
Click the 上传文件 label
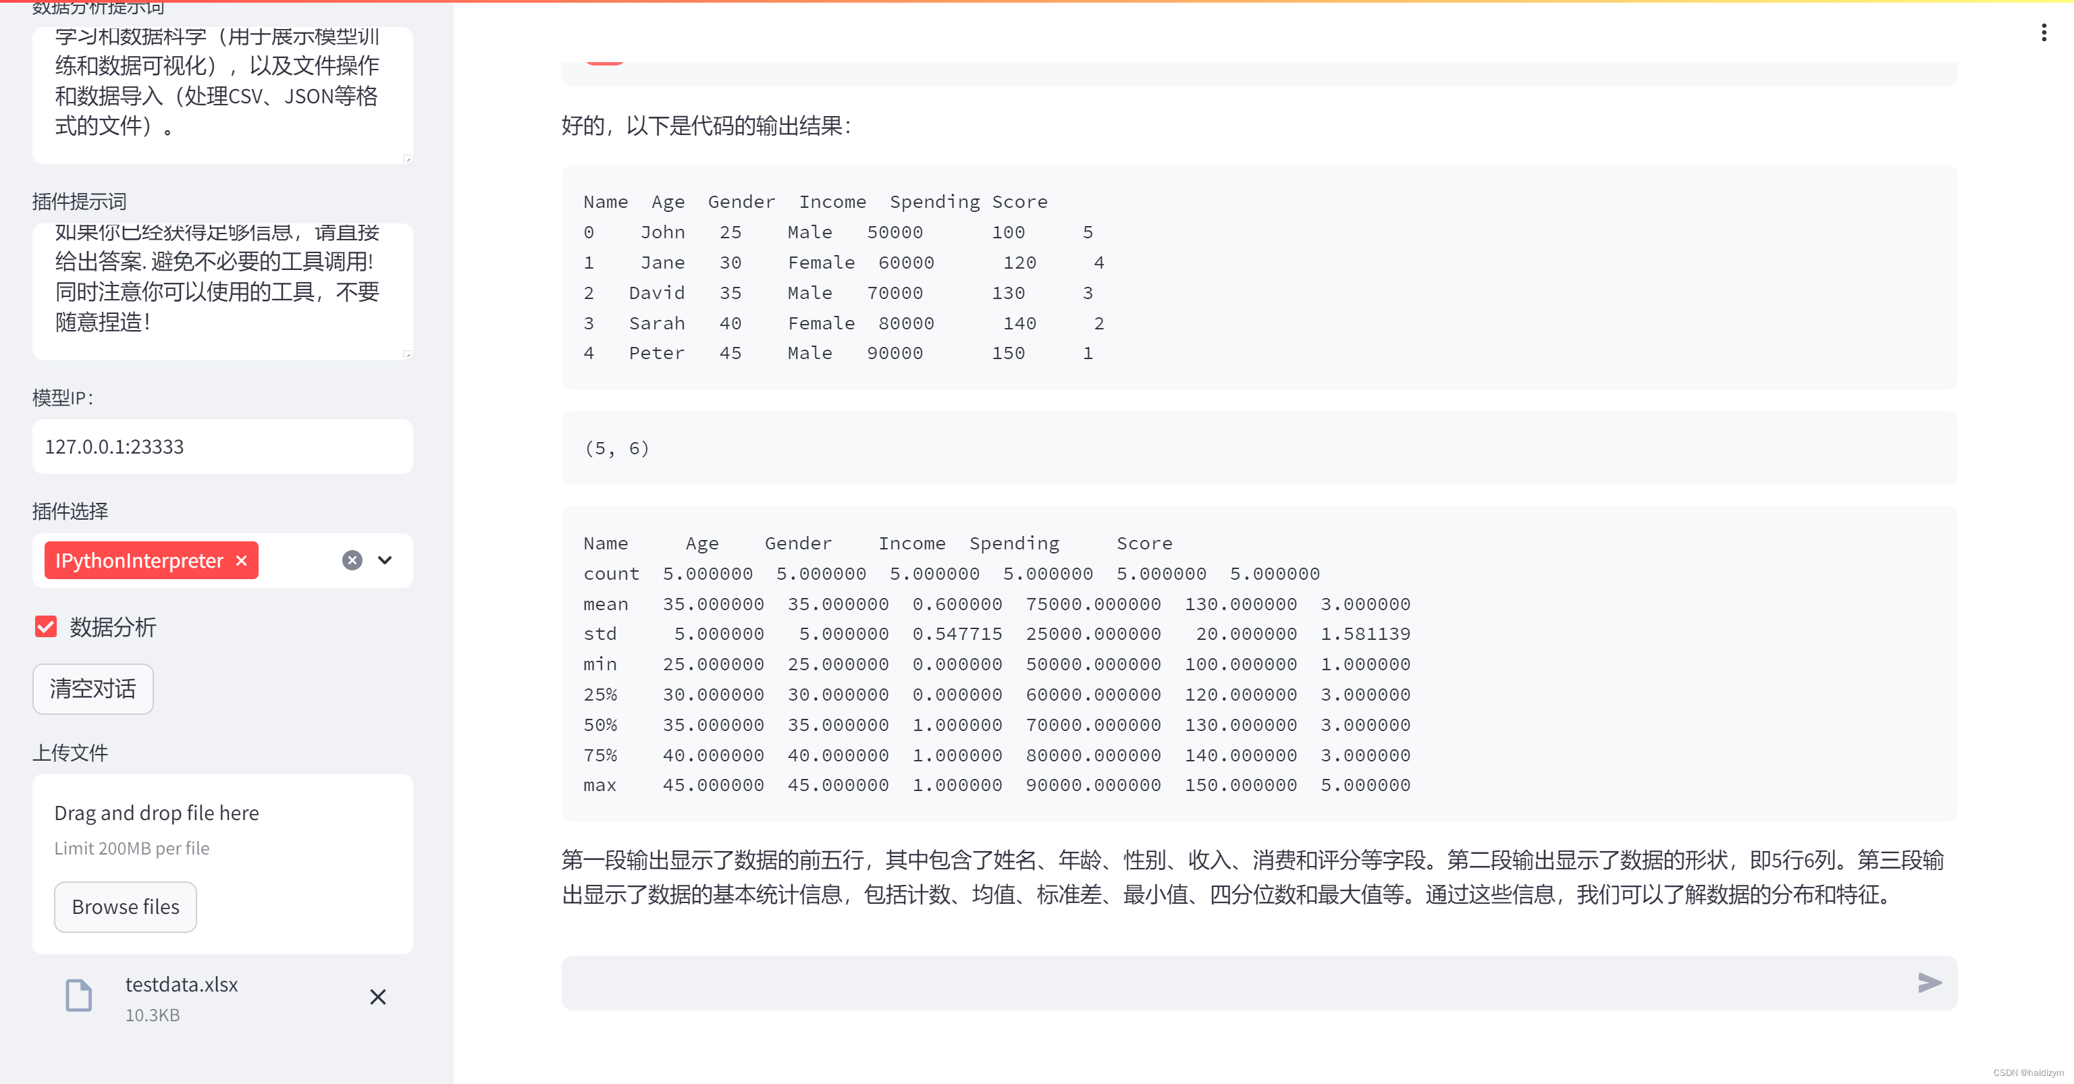tap(70, 753)
